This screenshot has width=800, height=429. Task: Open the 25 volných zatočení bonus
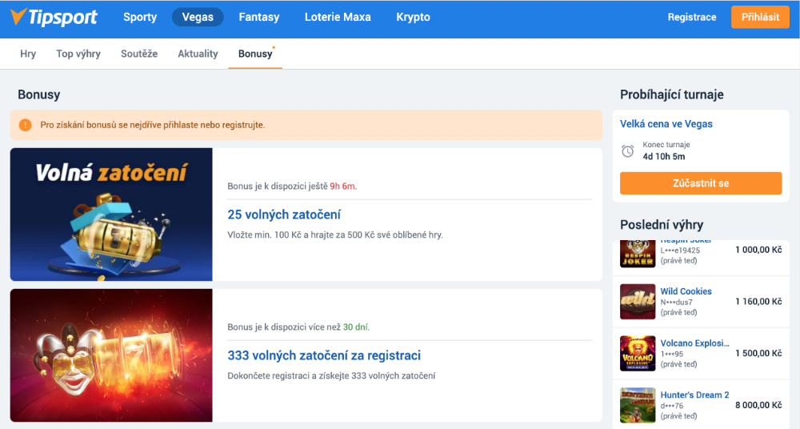pos(284,214)
